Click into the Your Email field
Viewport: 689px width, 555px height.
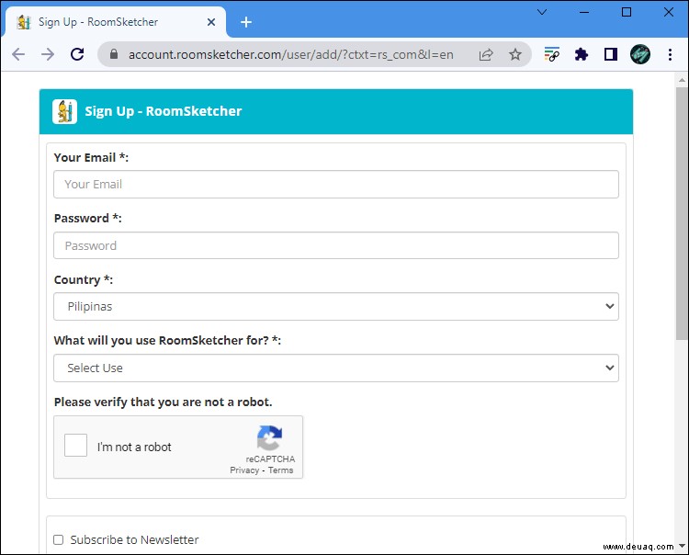coord(336,184)
